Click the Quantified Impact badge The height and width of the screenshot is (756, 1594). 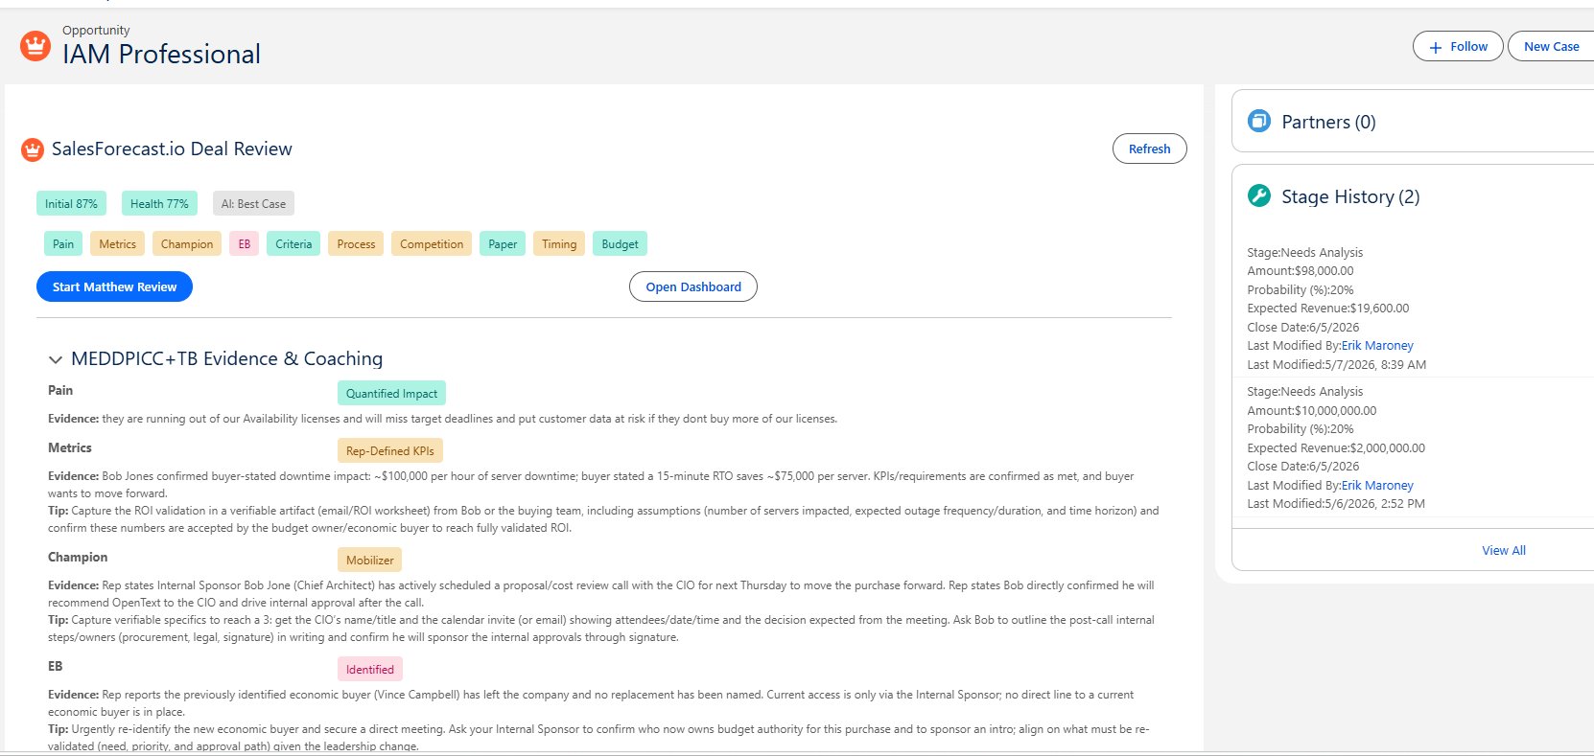tap(391, 394)
